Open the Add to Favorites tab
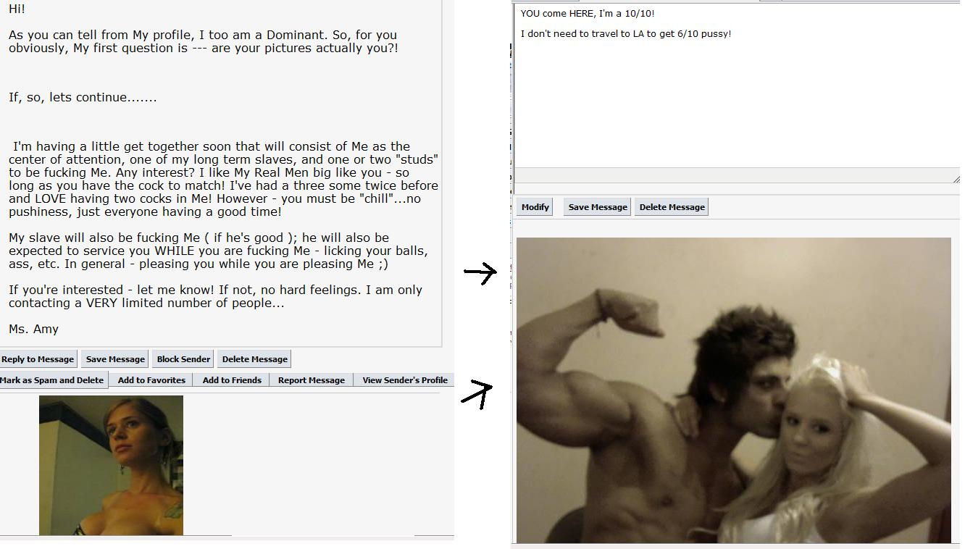965x549 pixels. (x=151, y=380)
